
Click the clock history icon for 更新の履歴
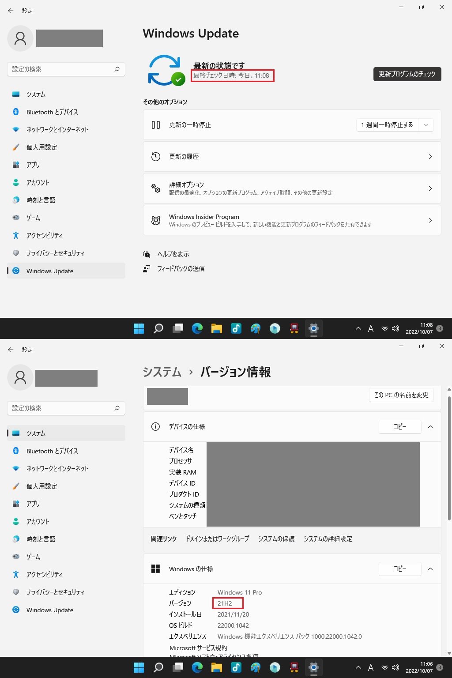(156, 157)
